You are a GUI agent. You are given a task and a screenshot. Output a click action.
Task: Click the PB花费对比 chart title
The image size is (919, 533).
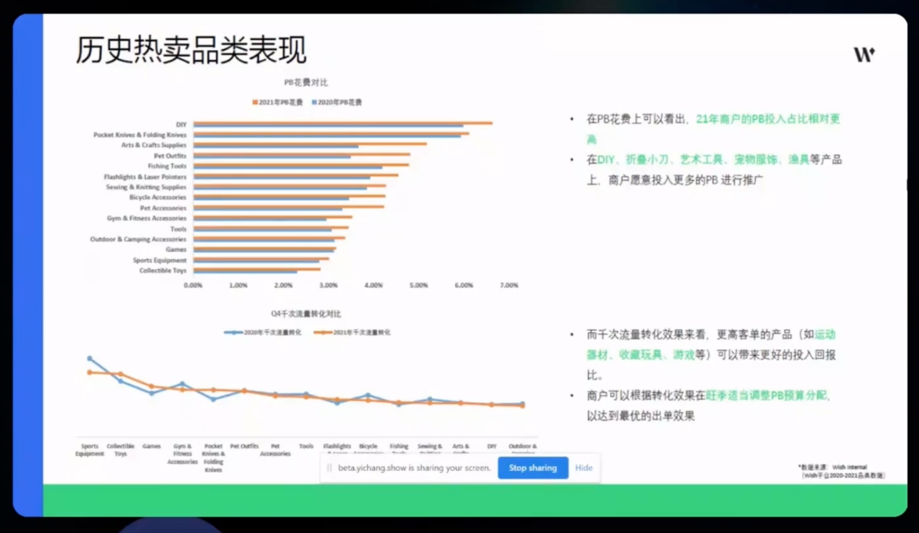click(x=306, y=82)
